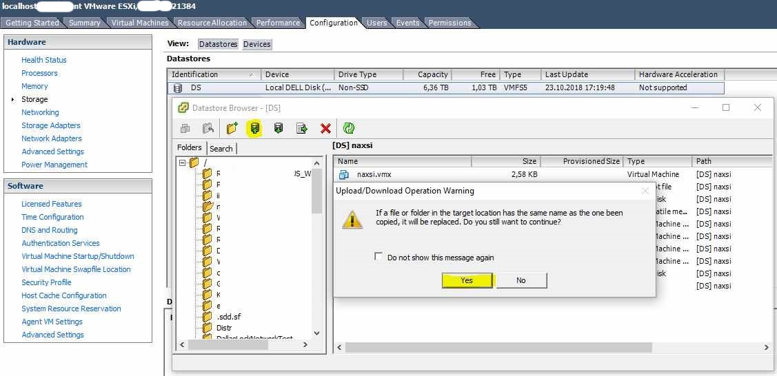Open the Users tab
Viewport: 777px width, 376px height.
click(377, 23)
